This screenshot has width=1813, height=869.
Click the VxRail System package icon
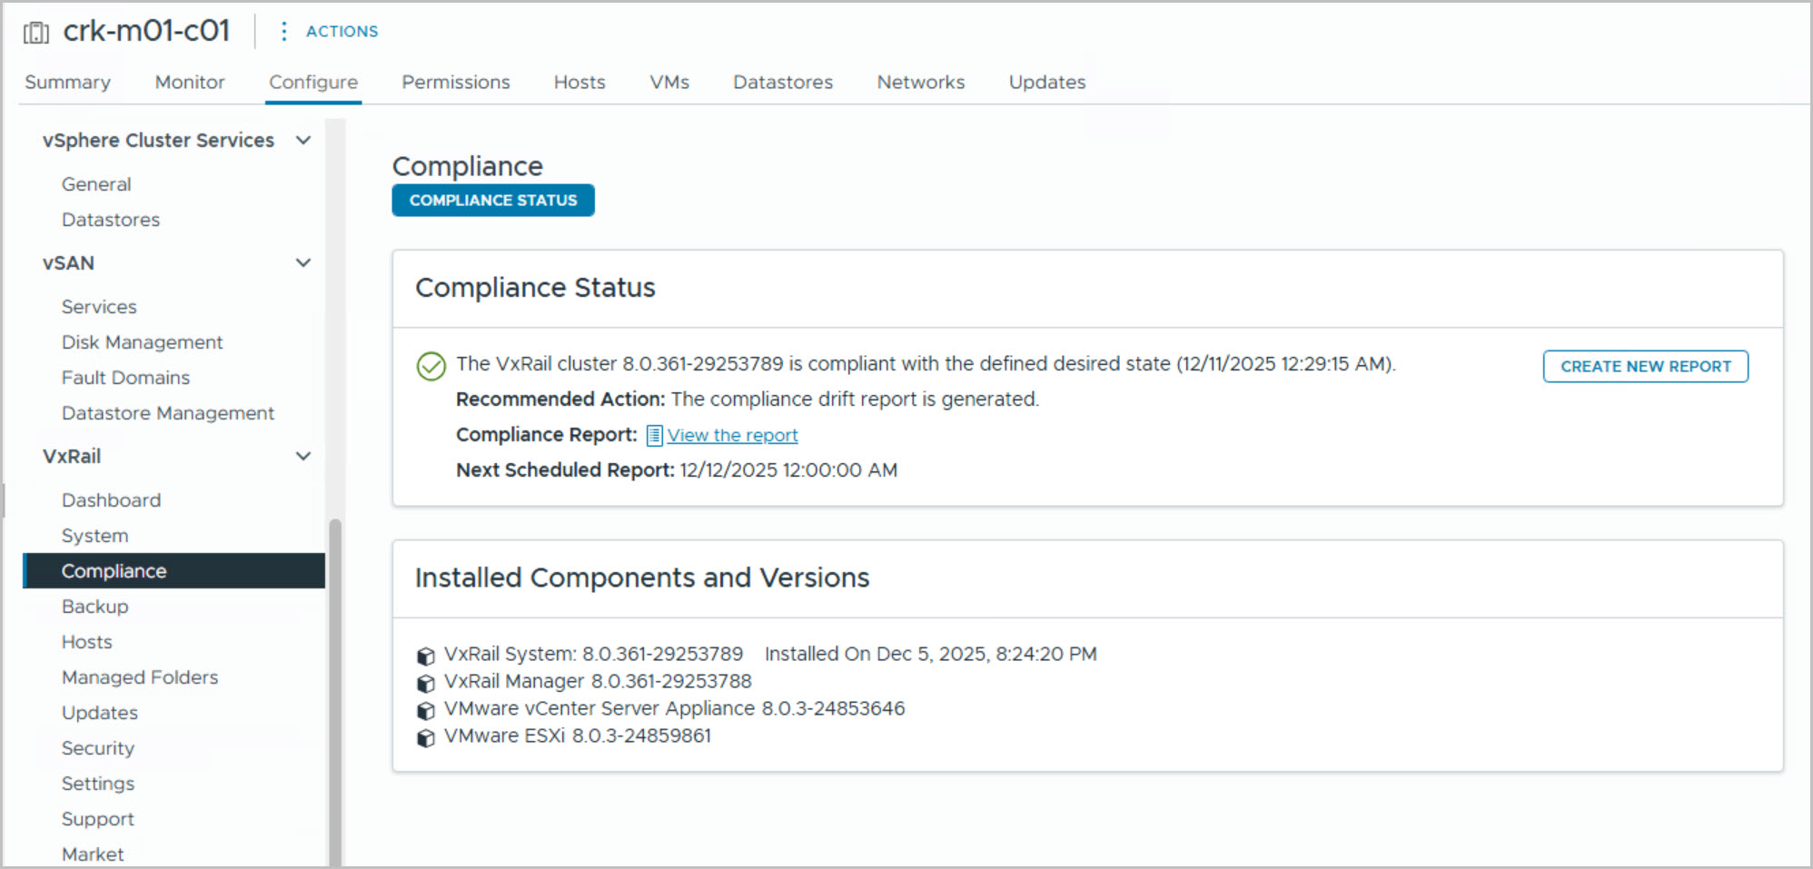point(425,656)
